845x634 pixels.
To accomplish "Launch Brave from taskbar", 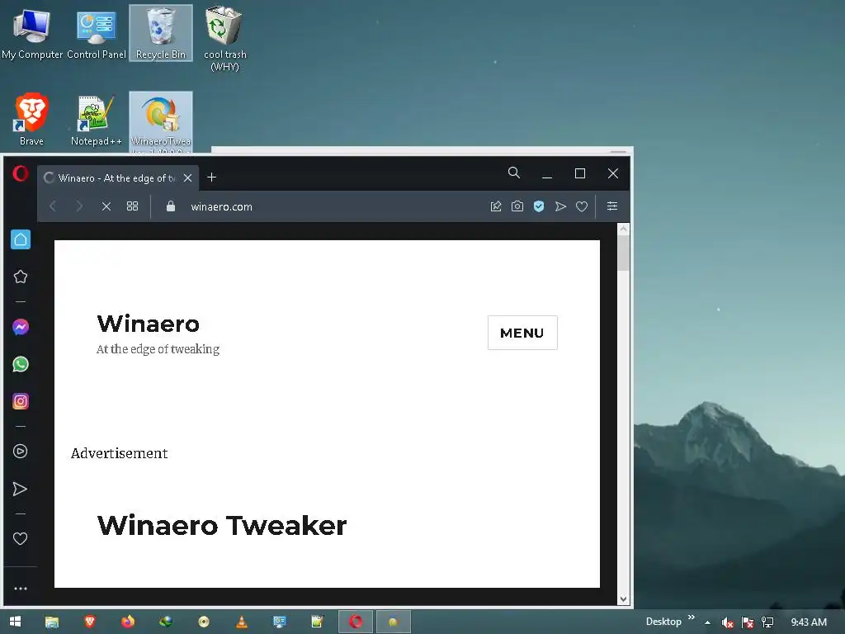I will (90, 622).
